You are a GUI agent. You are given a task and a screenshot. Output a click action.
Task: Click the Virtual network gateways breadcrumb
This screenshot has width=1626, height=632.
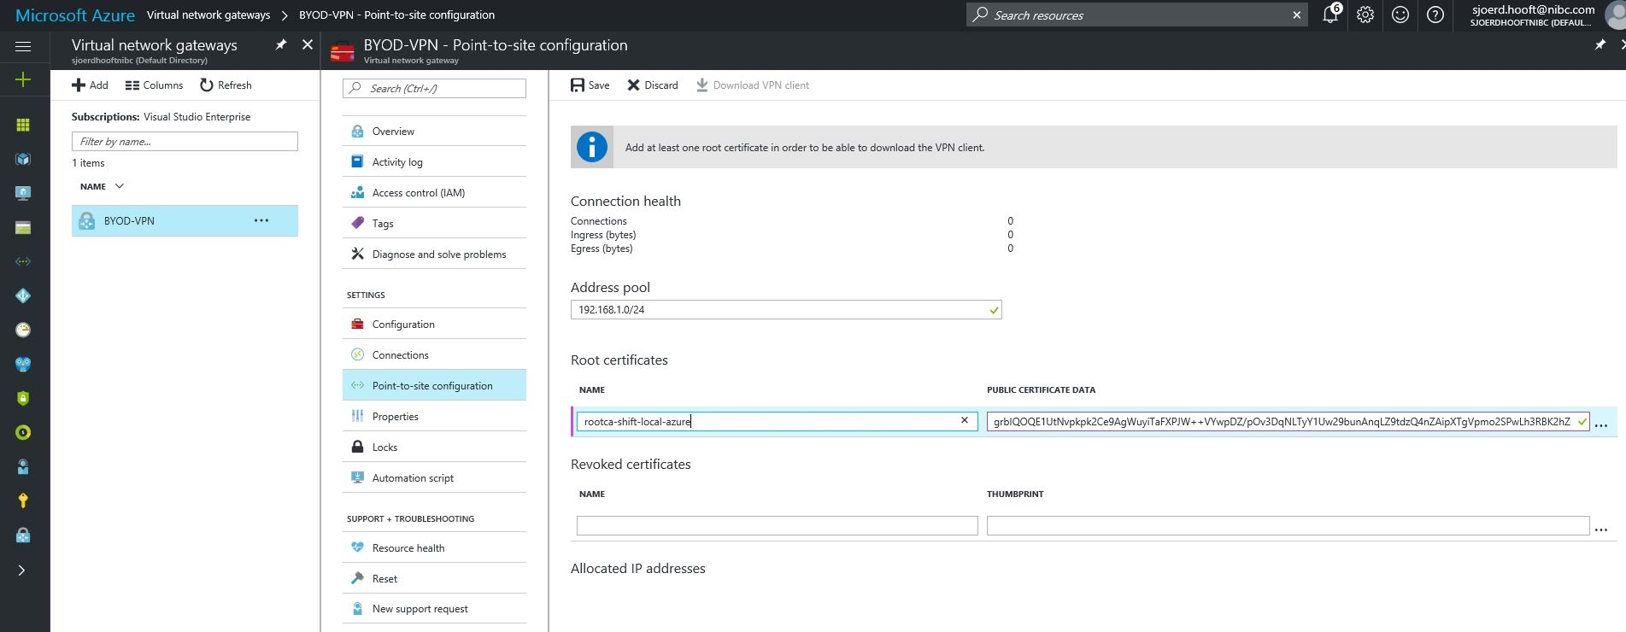click(x=208, y=15)
